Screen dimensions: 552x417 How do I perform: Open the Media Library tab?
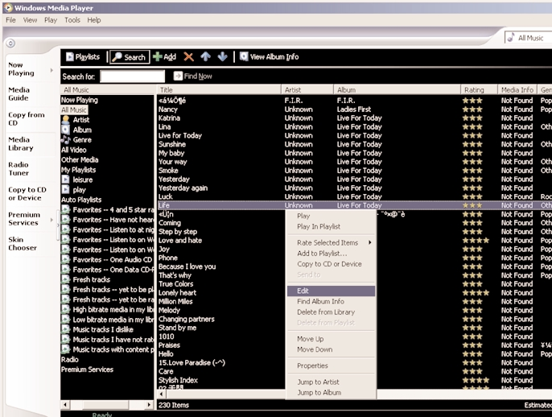(21, 143)
